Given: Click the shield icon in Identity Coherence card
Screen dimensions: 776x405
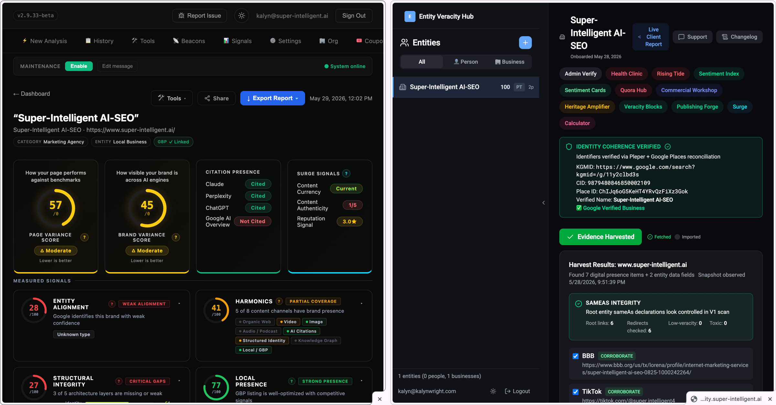Looking at the screenshot, I should click(x=569, y=147).
